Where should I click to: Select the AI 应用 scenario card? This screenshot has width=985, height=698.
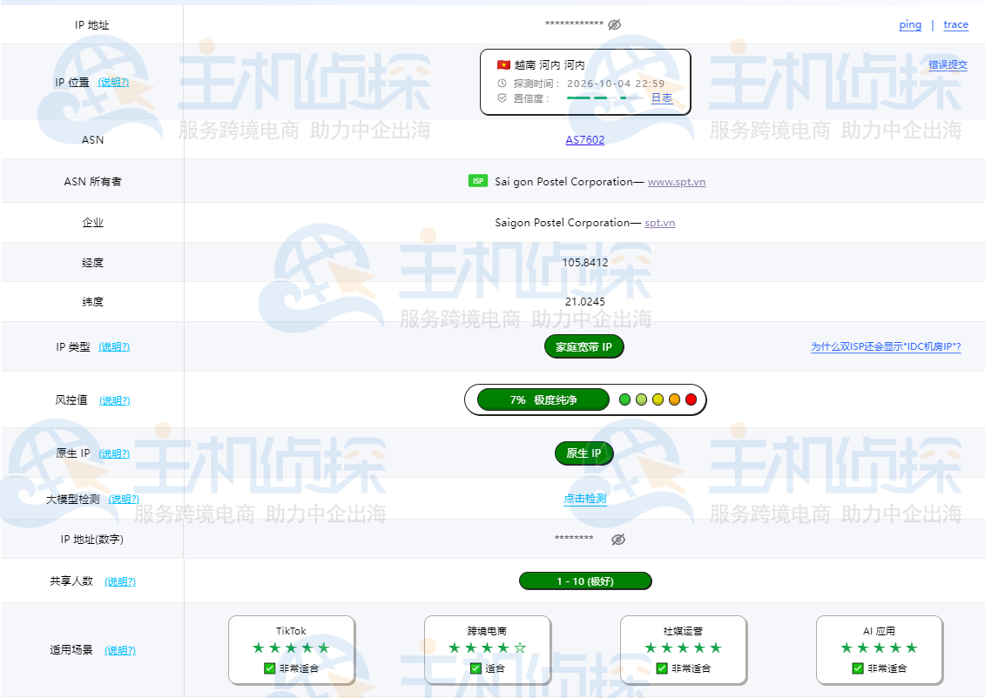coord(880,649)
